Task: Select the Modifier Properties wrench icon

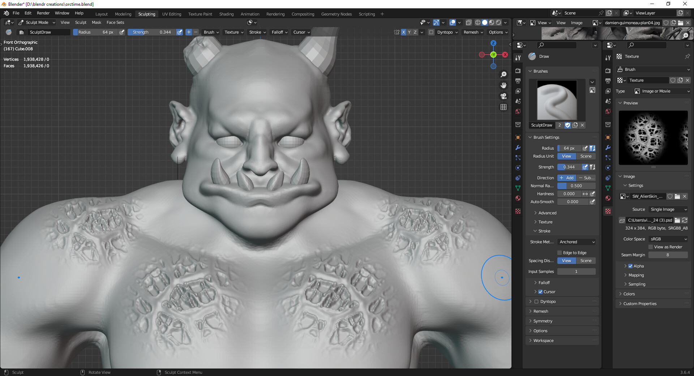Action: pyautogui.click(x=518, y=148)
